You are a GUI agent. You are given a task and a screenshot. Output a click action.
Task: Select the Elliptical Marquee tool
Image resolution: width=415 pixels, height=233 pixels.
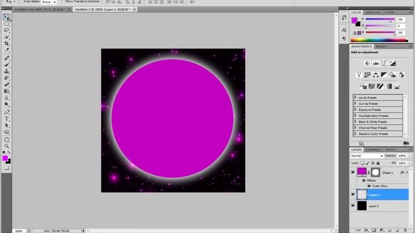pyautogui.click(x=6, y=24)
